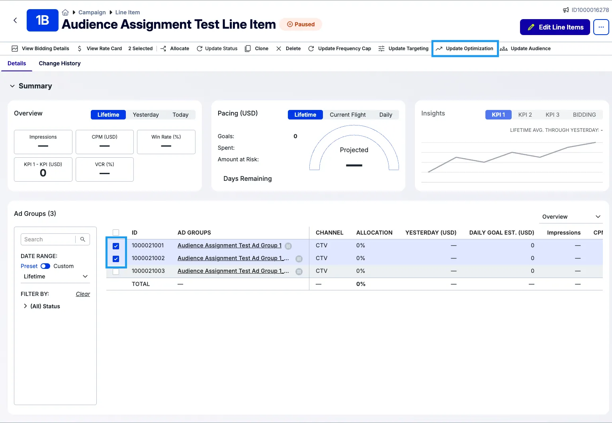This screenshot has width=612, height=423.
Task: Uncheck the checkbox for row 1000021001
Action: (116, 246)
